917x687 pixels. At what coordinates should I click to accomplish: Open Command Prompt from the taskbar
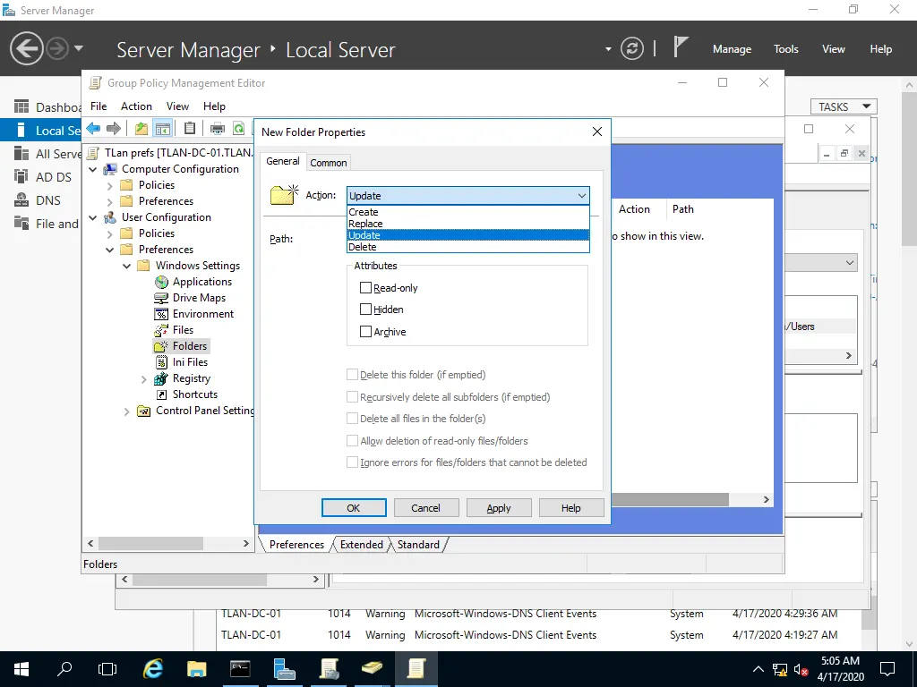[x=240, y=668]
